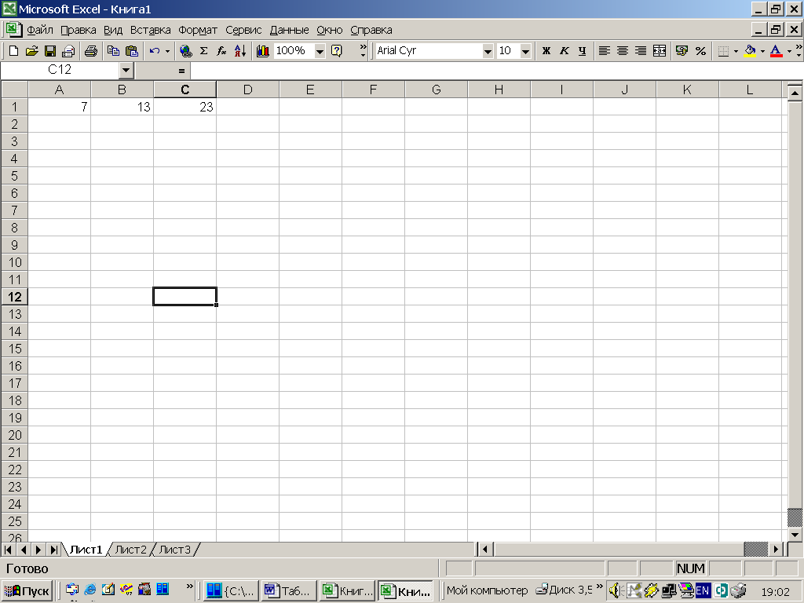Open the Правка menu
804x603 pixels.
[79, 31]
